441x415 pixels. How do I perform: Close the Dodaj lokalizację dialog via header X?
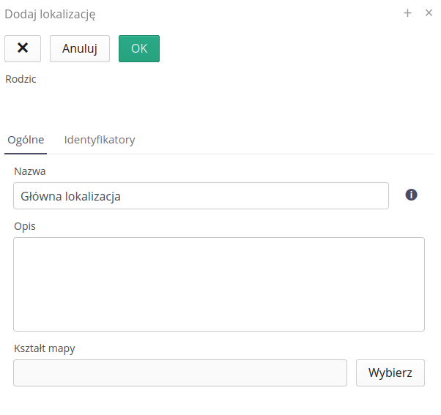click(x=429, y=12)
